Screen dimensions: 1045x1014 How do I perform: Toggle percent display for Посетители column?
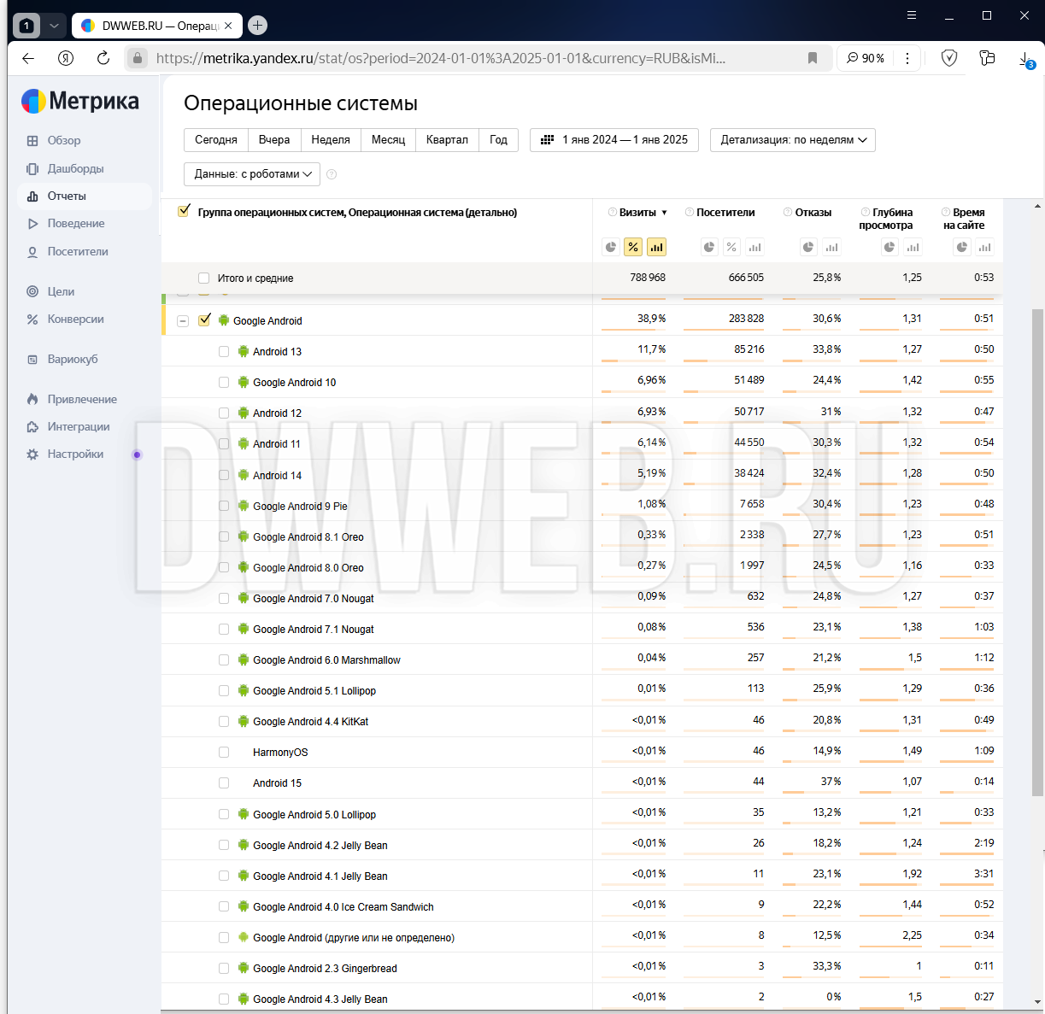[731, 247]
